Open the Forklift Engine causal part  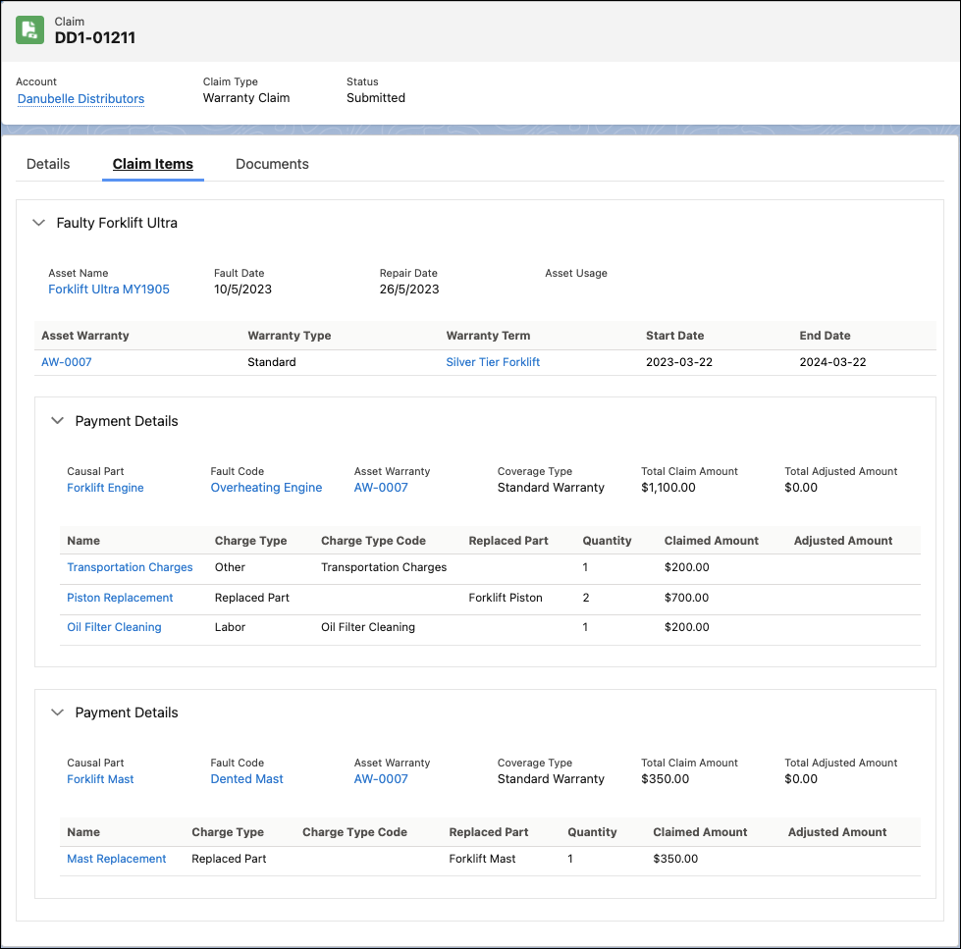point(105,487)
